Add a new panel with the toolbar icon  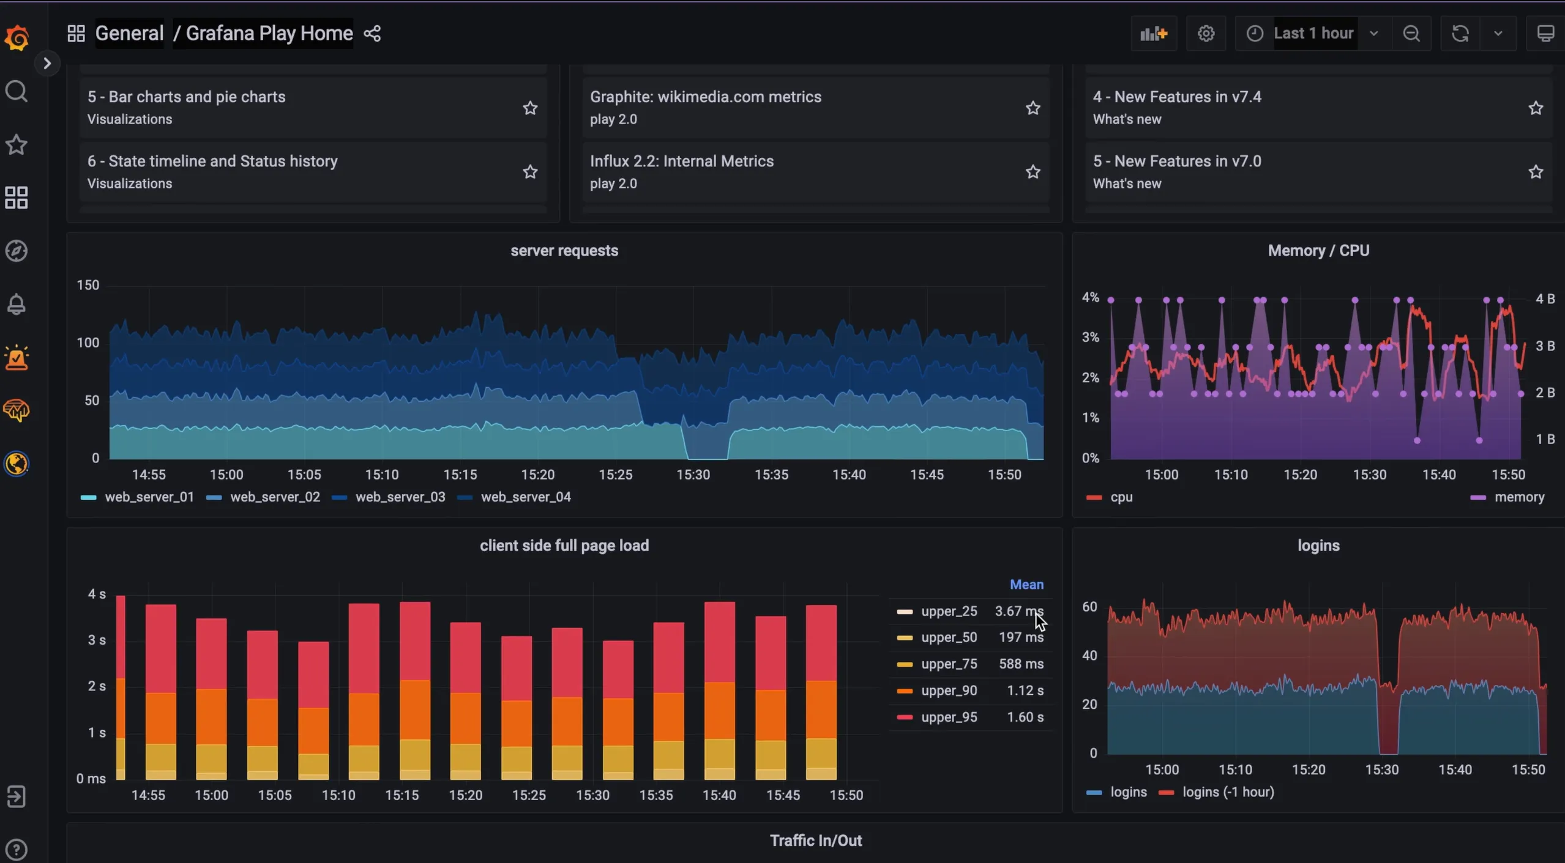click(x=1153, y=33)
